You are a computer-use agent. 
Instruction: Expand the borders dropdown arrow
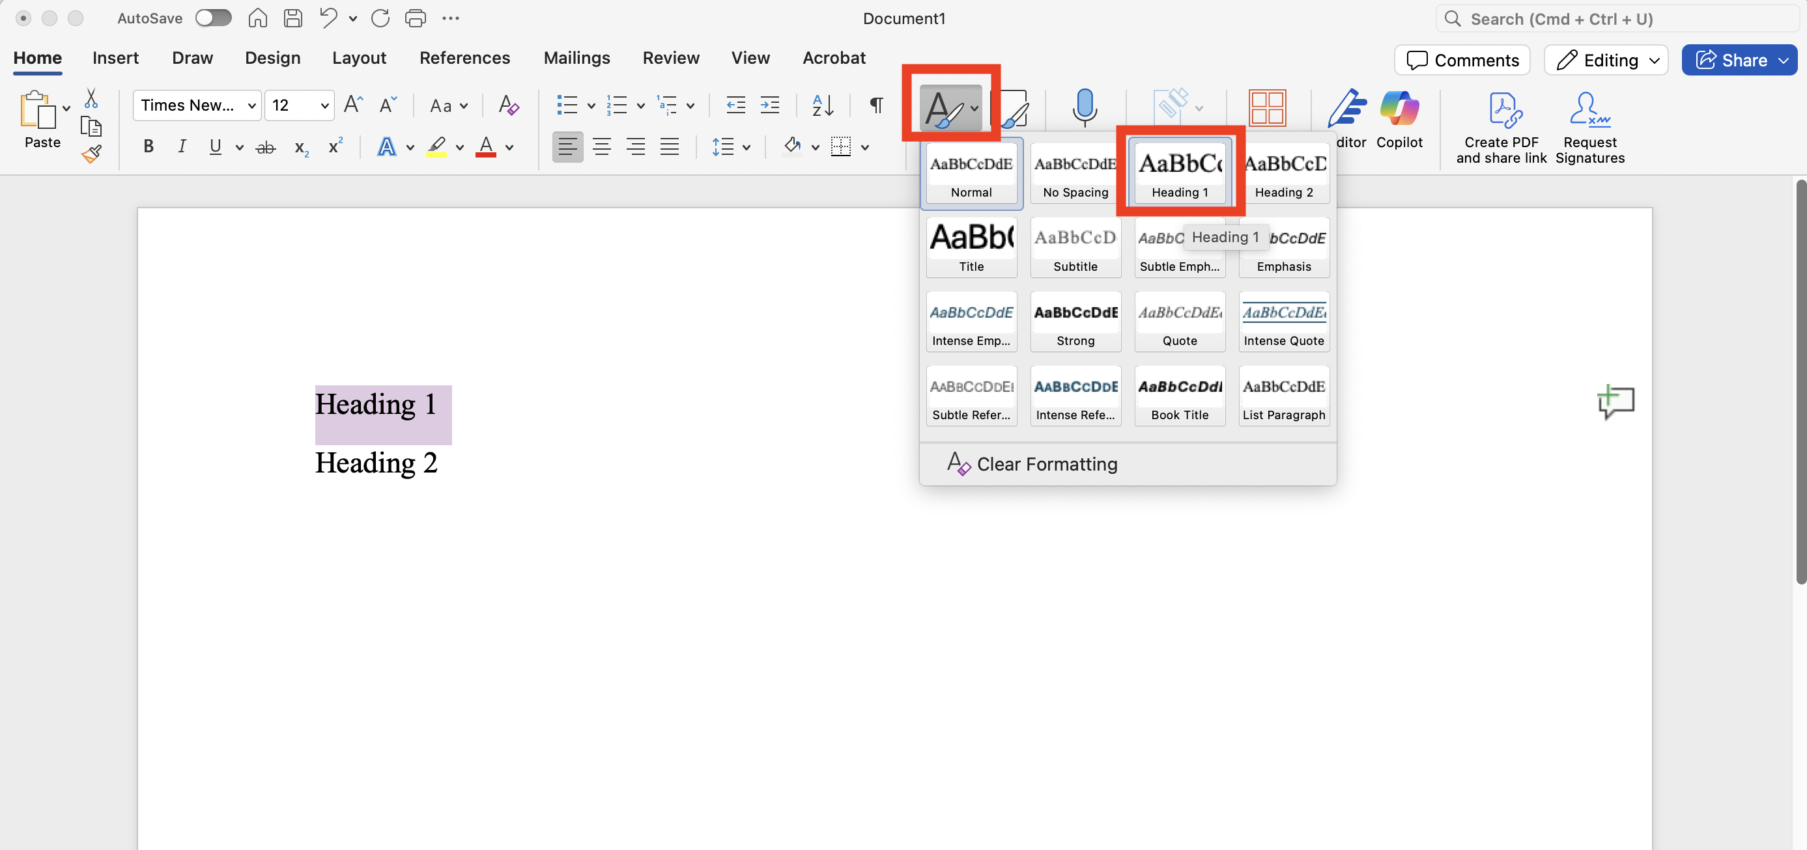(865, 148)
